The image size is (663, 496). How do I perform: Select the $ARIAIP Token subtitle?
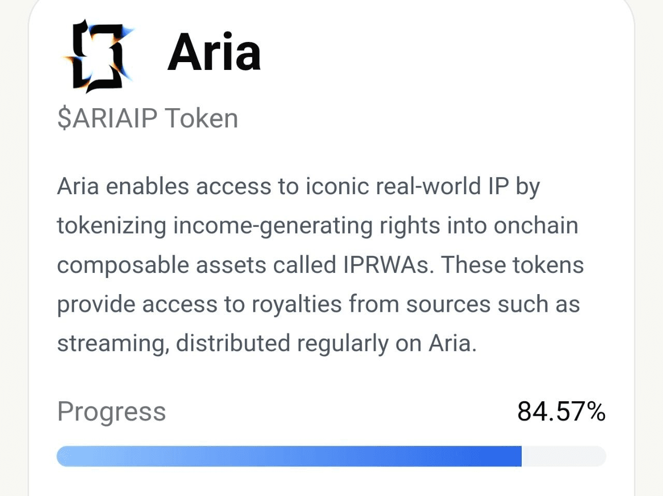(x=148, y=119)
